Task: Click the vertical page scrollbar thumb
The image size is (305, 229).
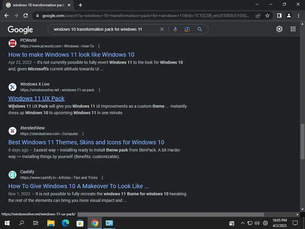Action: click(x=302, y=141)
